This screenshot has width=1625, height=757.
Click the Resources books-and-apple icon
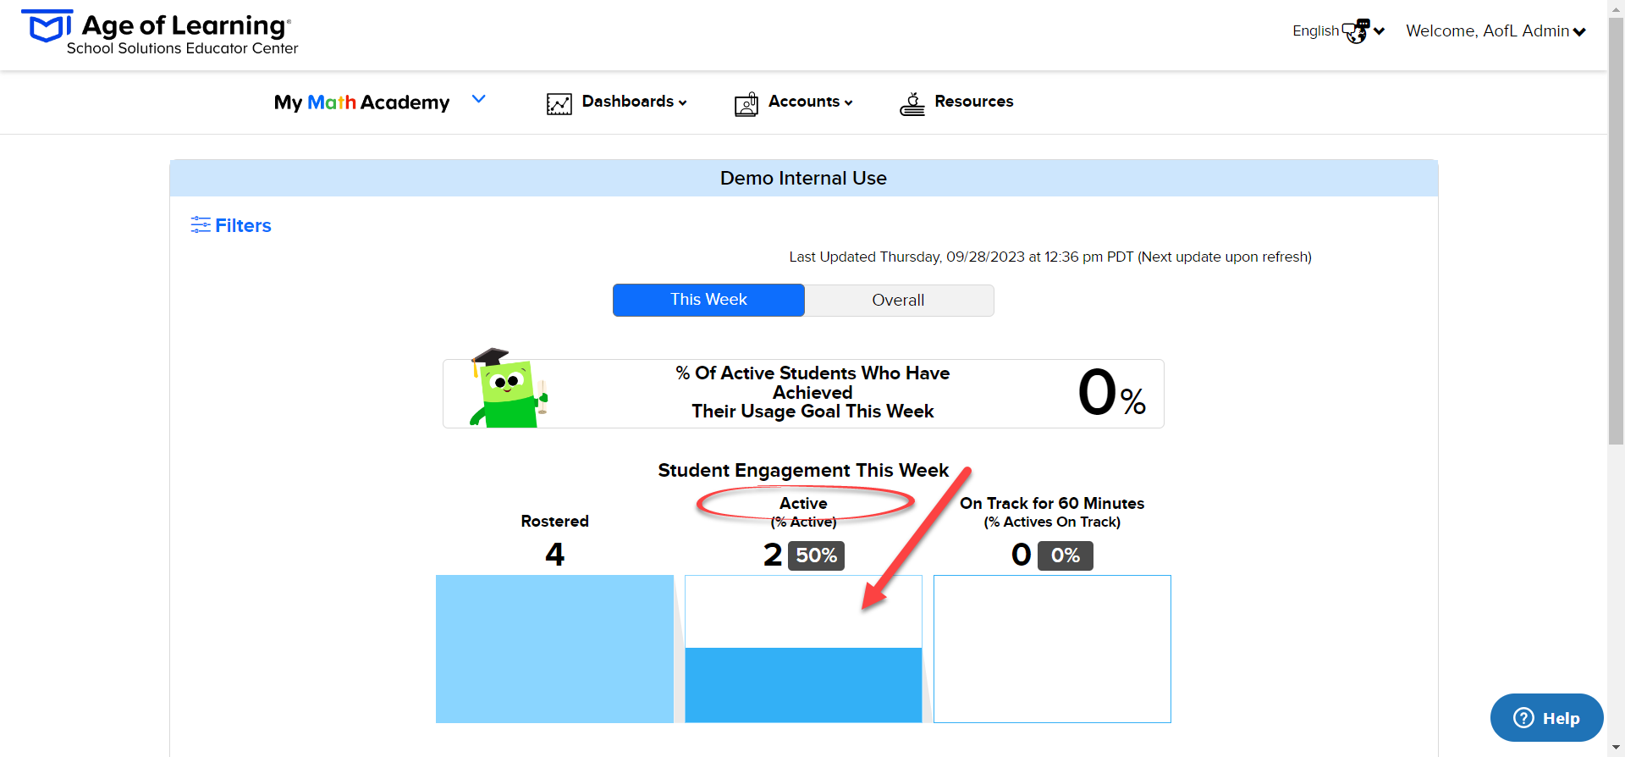[x=912, y=104]
